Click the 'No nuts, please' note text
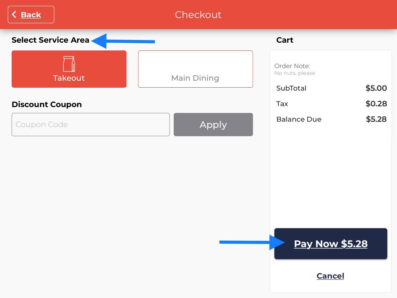The height and width of the screenshot is (298, 397). coord(295,73)
